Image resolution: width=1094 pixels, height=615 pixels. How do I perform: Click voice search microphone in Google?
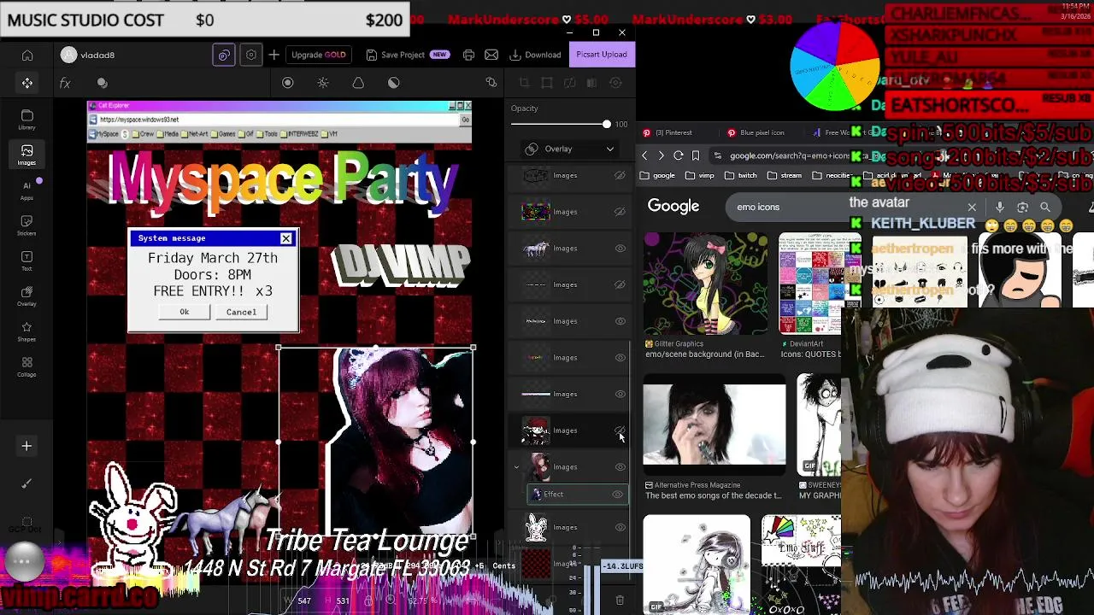[1000, 207]
